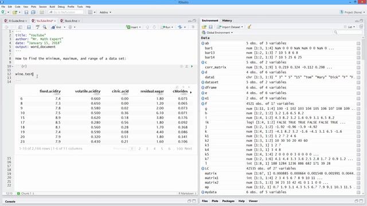Click the load workspace icon in Environment

pos(204,27)
